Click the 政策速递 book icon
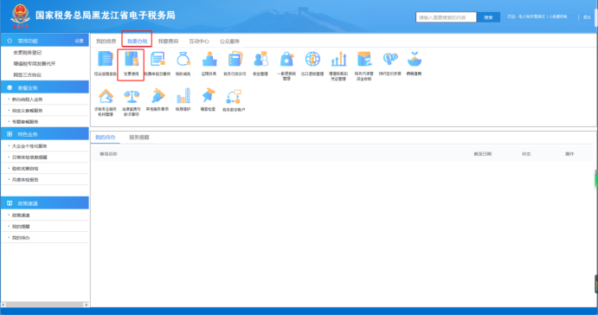This screenshot has height=315, width=598. (x=10, y=203)
